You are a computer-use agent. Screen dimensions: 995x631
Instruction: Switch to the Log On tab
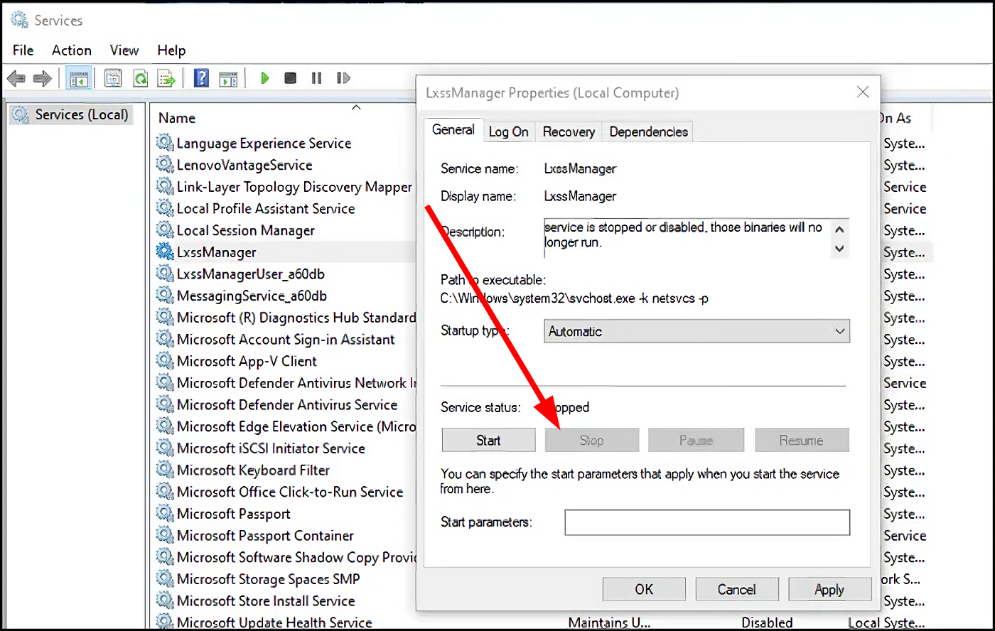(x=508, y=131)
